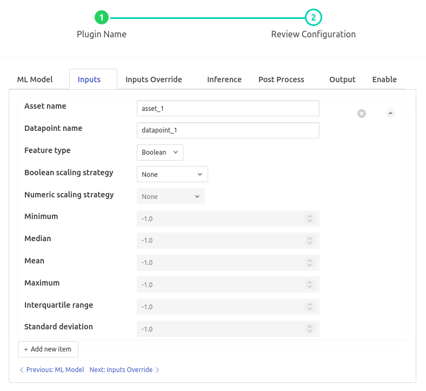
Task: Switch to the ML Model tab
Action: pyautogui.click(x=35, y=79)
